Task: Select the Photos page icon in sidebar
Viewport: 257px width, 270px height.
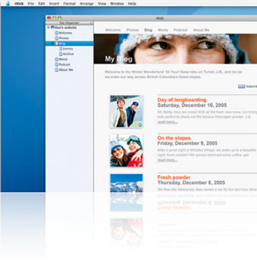Action: click(x=57, y=38)
